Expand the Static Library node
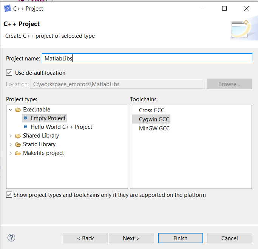This screenshot has width=258, height=249. click(11, 144)
